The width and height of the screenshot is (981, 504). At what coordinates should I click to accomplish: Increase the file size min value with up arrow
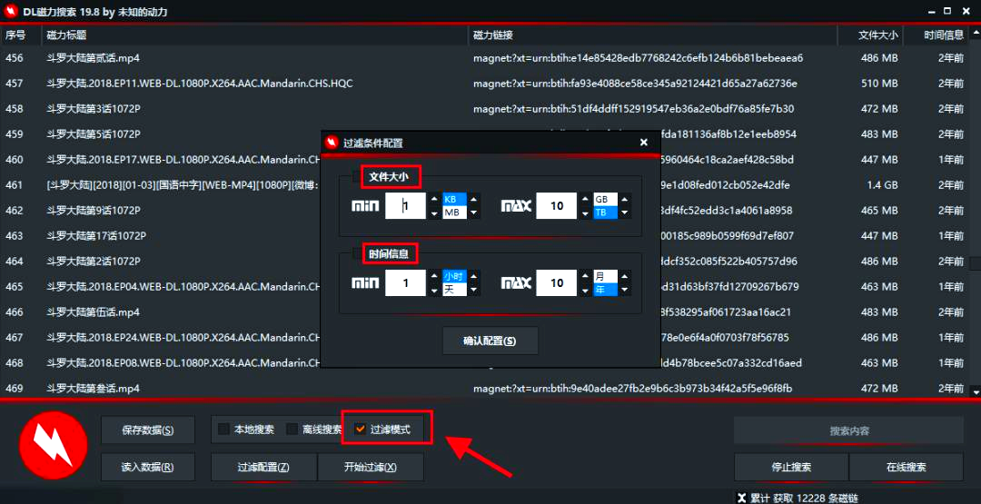433,200
